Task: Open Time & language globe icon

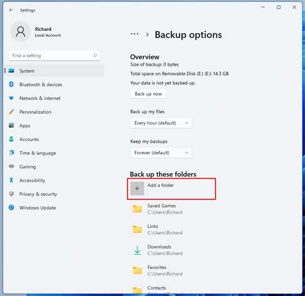Action: tap(12, 153)
